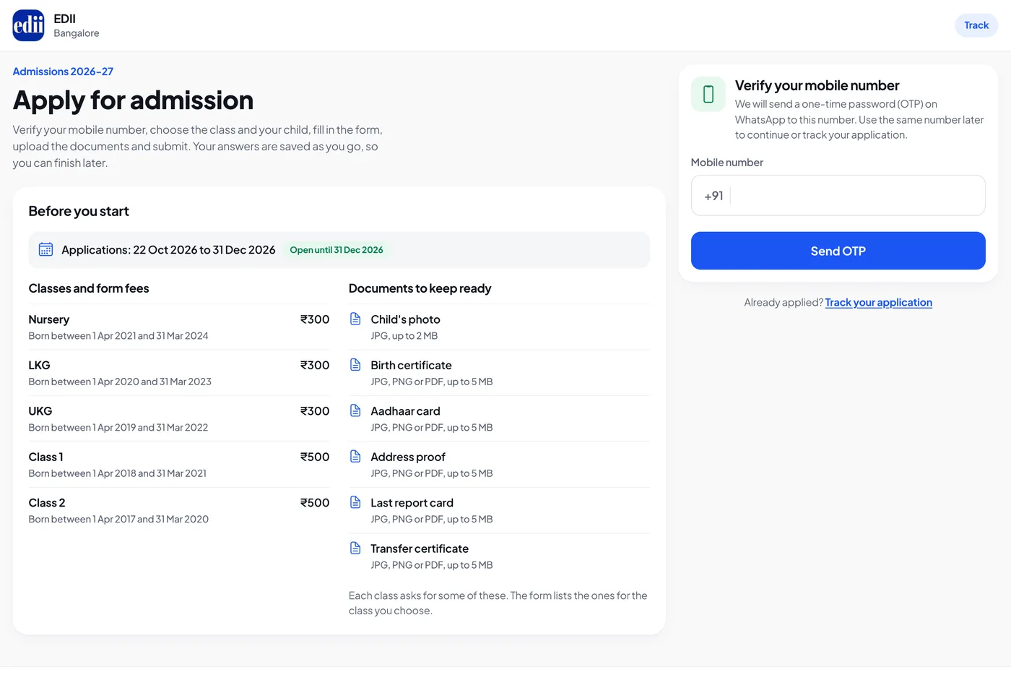
Task: Click the document icon next to Child's photo
Action: (x=355, y=319)
